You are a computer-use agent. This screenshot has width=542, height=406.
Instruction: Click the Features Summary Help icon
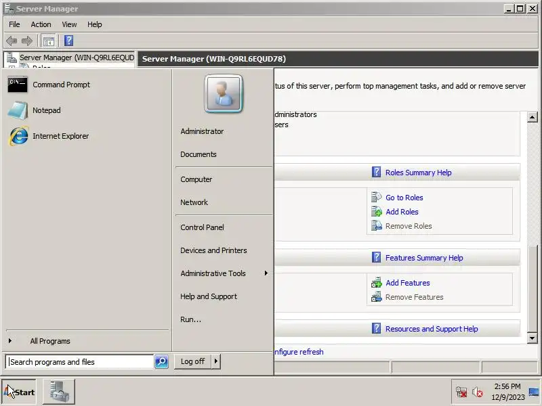(x=376, y=257)
